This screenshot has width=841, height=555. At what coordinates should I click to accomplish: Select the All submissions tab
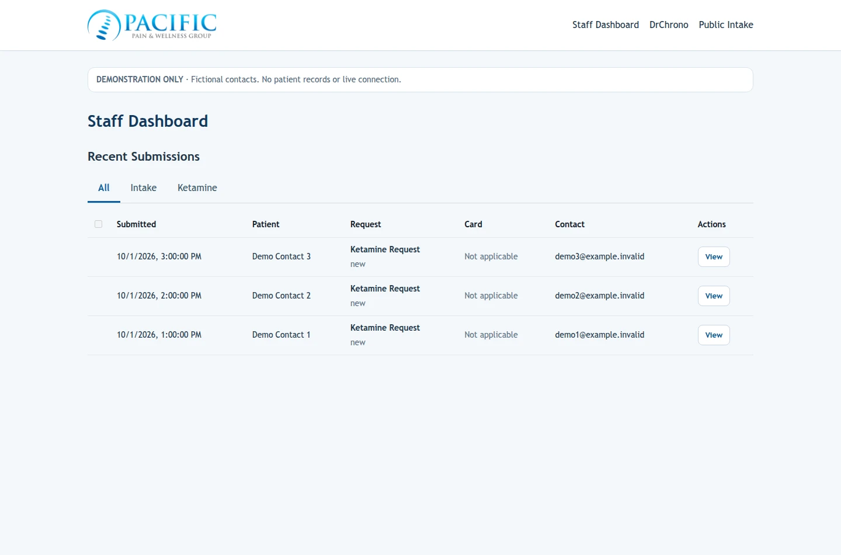pyautogui.click(x=104, y=188)
